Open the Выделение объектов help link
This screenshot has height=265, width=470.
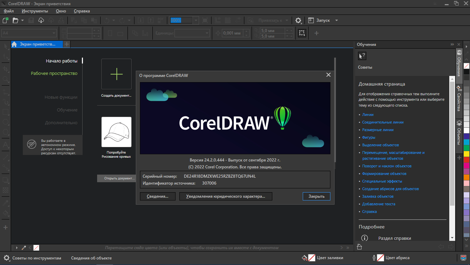(380, 145)
